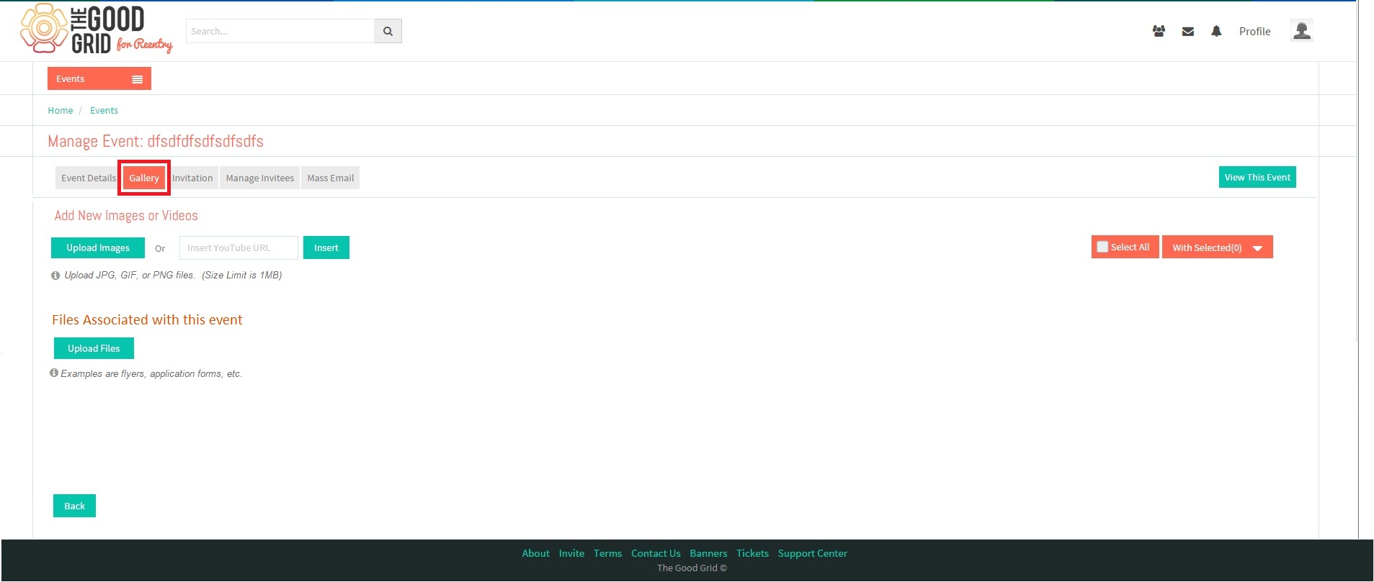Click the upload info icon
Screen dimensions: 1374x582
(x=55, y=276)
